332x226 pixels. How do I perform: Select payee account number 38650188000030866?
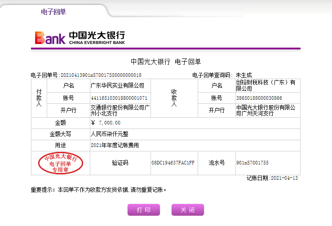[x=259, y=98]
